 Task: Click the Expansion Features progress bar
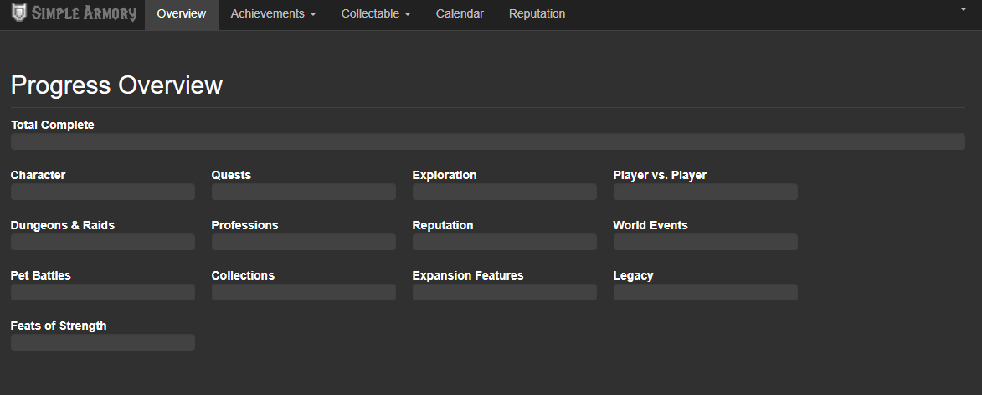(x=505, y=292)
